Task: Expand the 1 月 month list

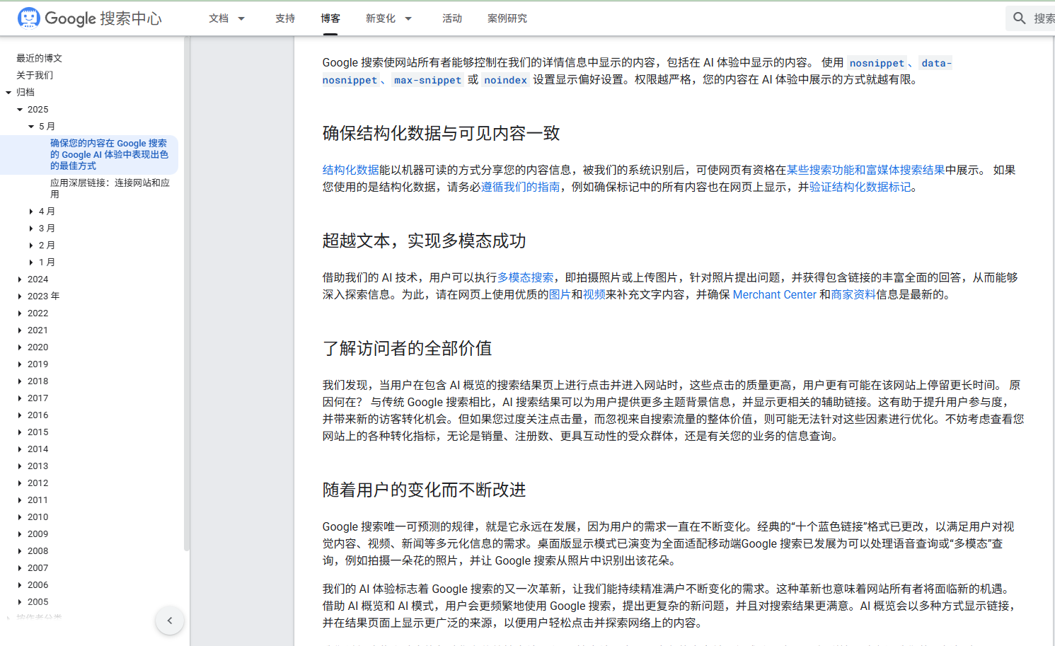Action: (31, 263)
